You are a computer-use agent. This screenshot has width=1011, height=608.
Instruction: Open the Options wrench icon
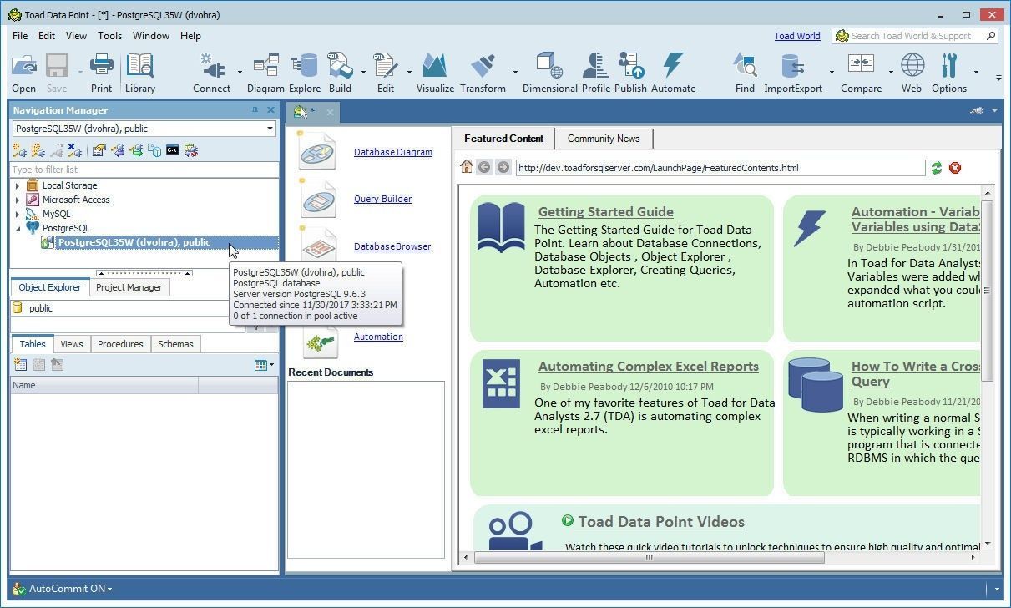[x=949, y=73]
